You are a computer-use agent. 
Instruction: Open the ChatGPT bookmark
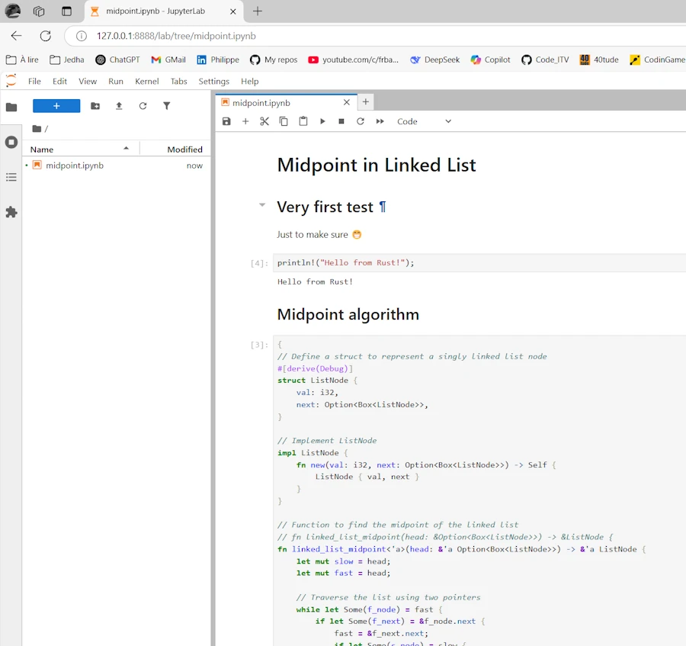117,59
